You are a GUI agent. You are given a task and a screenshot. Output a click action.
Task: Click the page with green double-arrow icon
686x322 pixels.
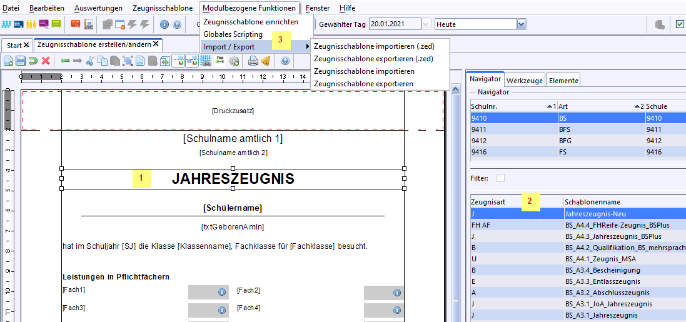[165, 61]
